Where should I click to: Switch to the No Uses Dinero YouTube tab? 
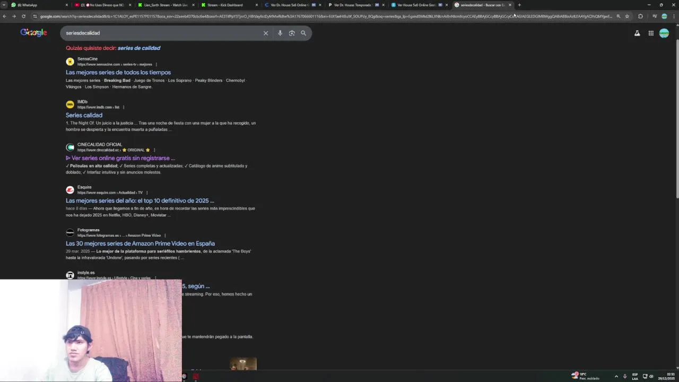(103, 5)
